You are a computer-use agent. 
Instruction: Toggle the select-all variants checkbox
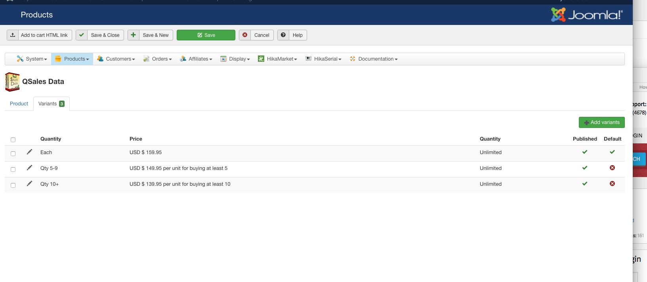13,139
